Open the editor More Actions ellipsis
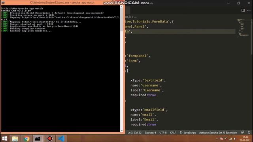 (249, 10)
